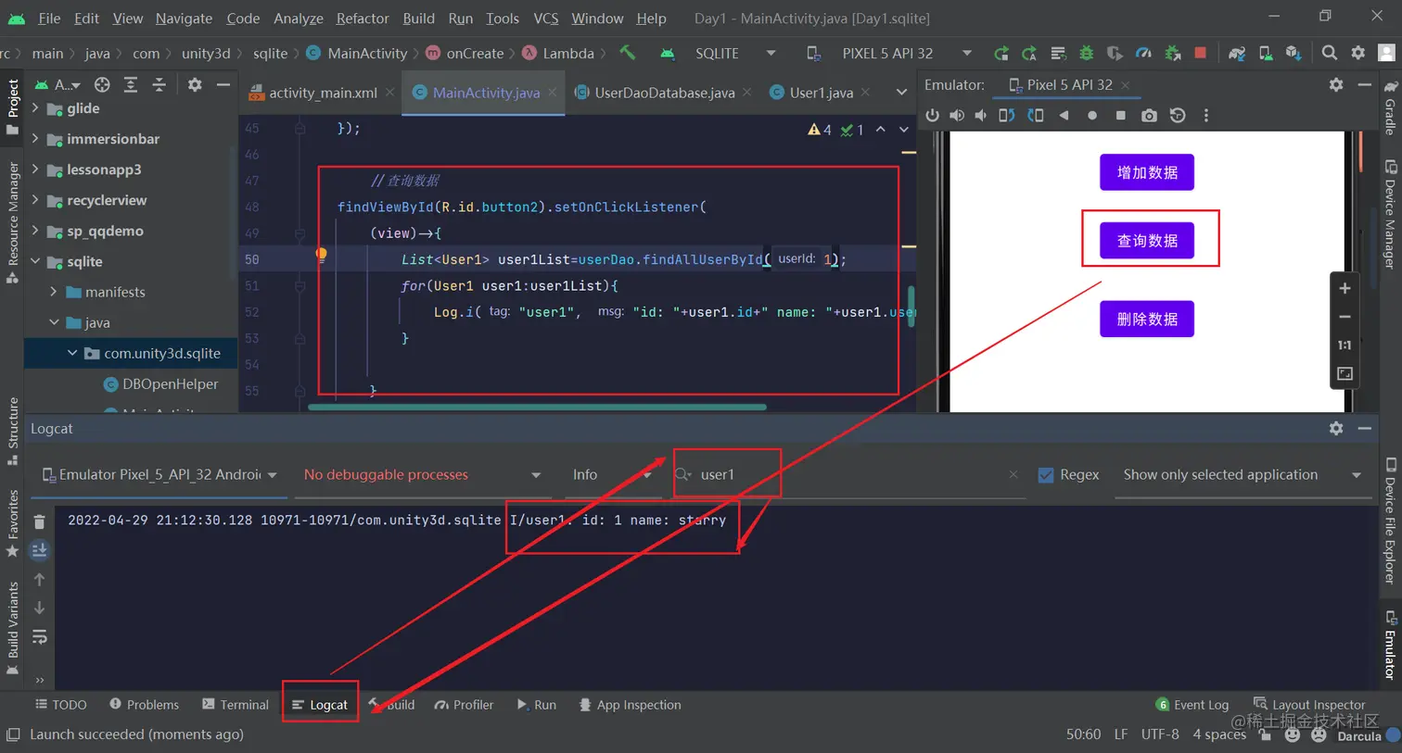Toggle emulator zoom to fit screen
Image resolution: width=1402 pixels, height=753 pixels.
[x=1345, y=373]
